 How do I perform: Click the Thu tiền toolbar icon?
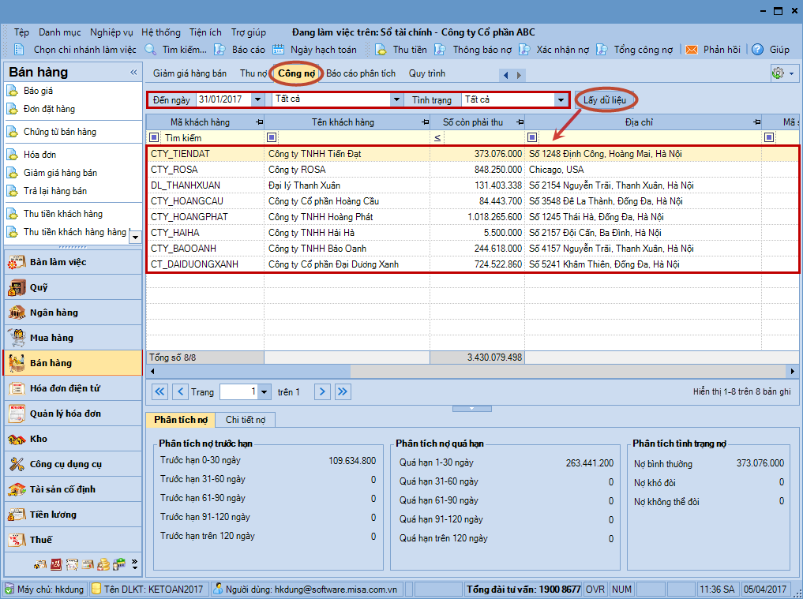point(381,50)
